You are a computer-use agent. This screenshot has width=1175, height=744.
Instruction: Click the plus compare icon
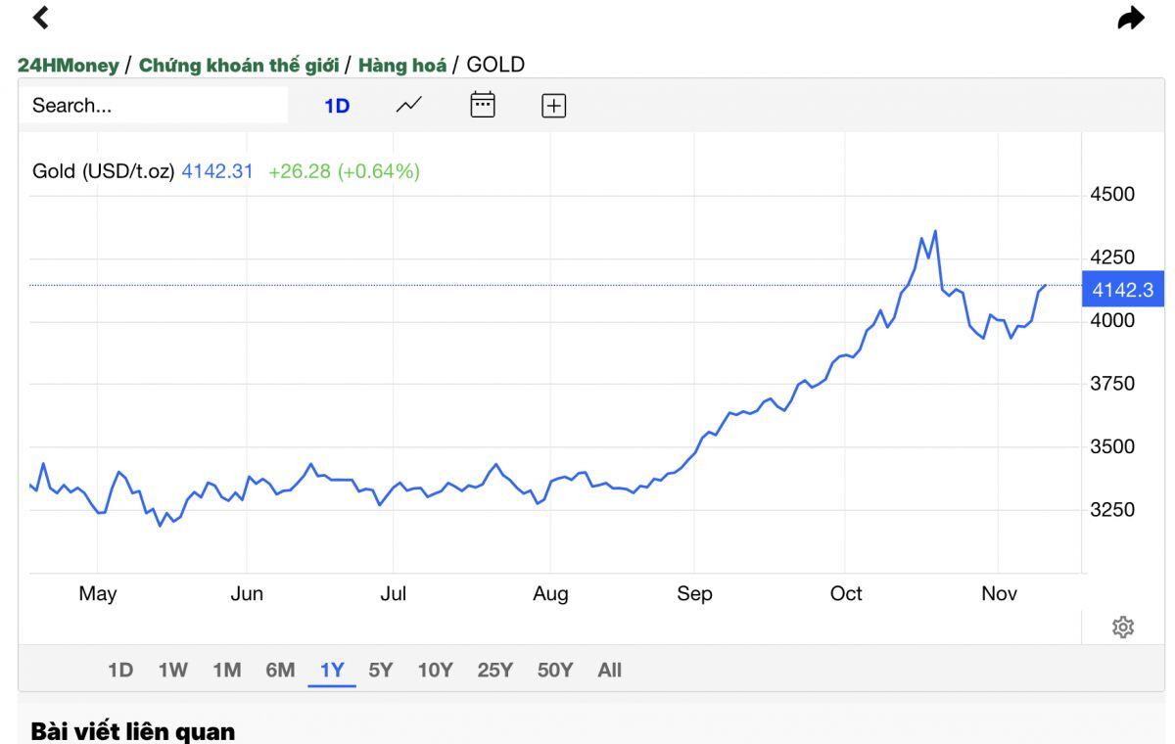point(554,106)
